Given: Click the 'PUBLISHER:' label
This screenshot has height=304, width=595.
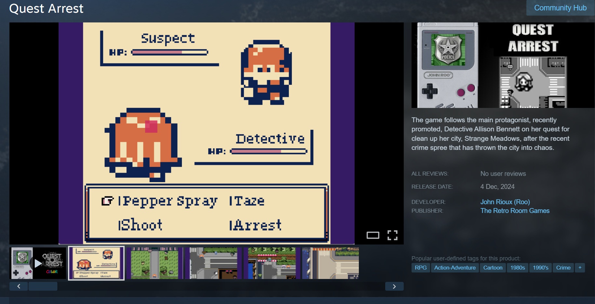Looking at the screenshot, I should point(427,211).
